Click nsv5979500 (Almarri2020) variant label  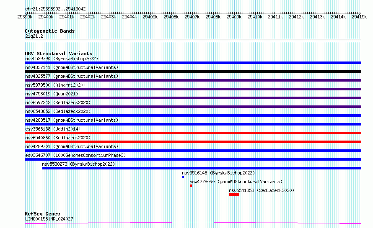point(55,85)
